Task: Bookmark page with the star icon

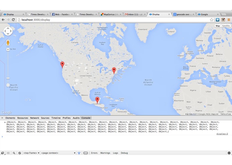Action: point(212,20)
